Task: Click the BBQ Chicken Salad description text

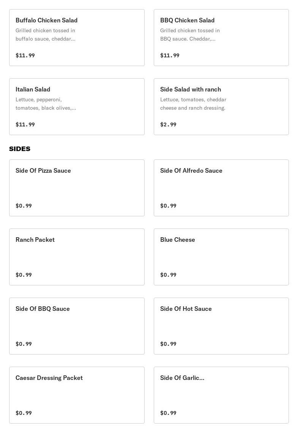Action: tap(190, 35)
